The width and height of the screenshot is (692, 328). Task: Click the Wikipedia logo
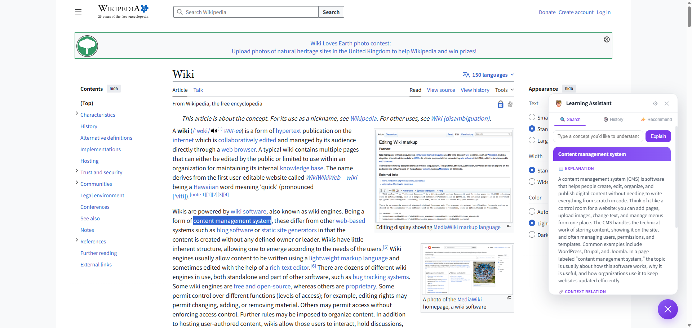click(123, 12)
